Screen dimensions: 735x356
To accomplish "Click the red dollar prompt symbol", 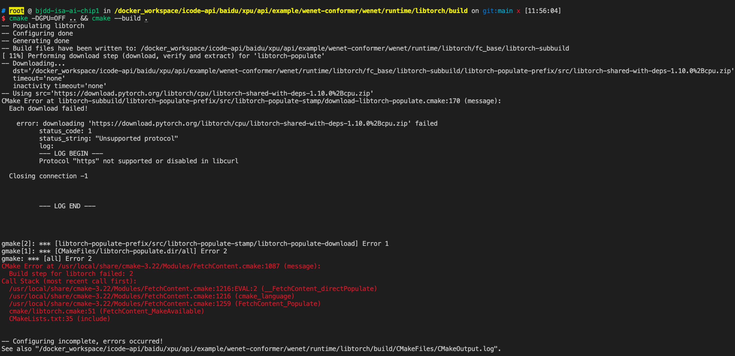I will (x=4, y=19).
